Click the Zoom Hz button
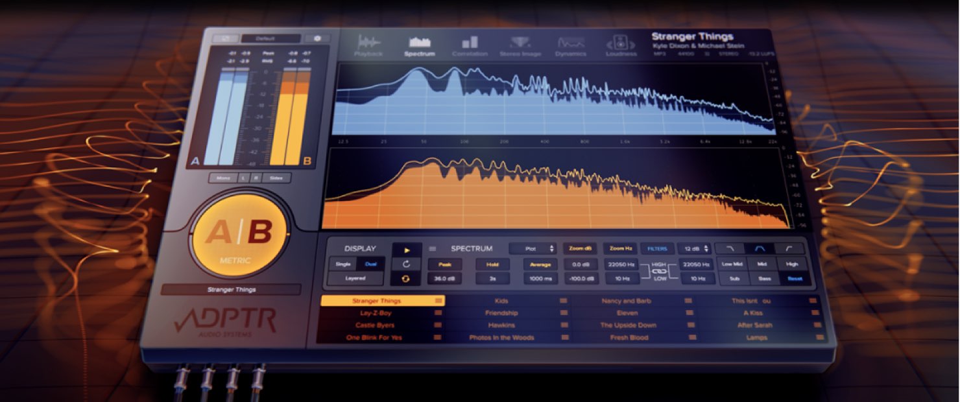960x402 pixels. (621, 248)
